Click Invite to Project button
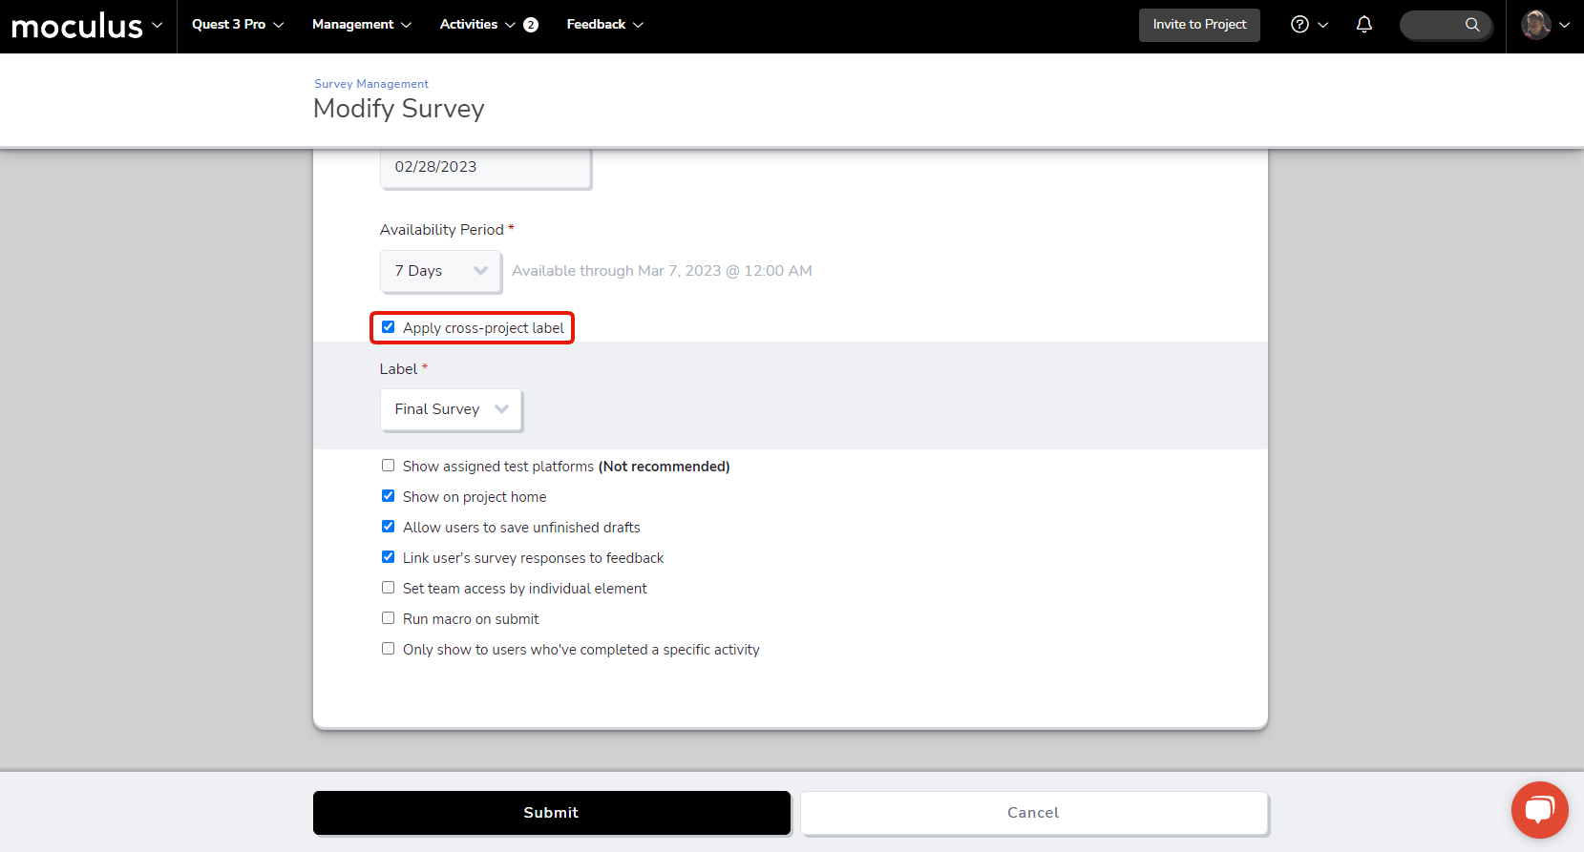The height and width of the screenshot is (852, 1584). point(1199,25)
